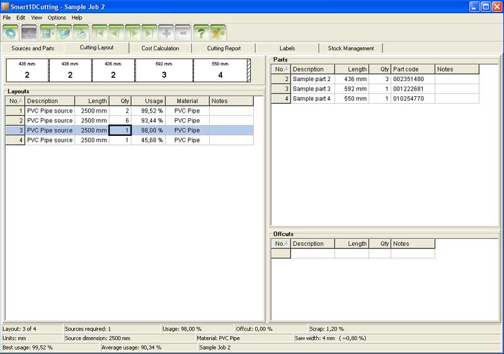Image resolution: width=504 pixels, height=354 pixels.
Task: Go to the last layout toolbar arrow
Action: click(x=149, y=33)
